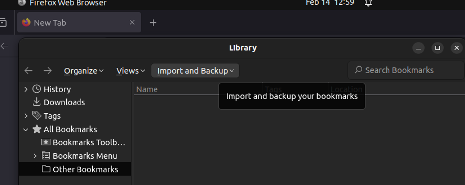Expand the Bookmarks Menu node
This screenshot has width=465, height=185.
(x=35, y=156)
